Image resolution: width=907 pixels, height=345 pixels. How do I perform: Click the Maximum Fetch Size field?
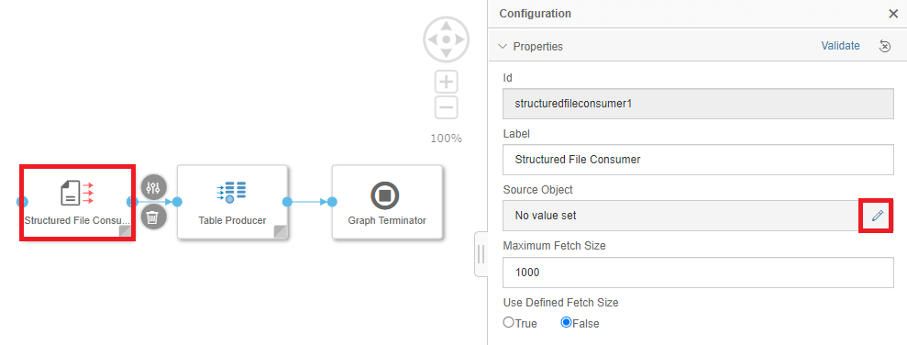pos(698,273)
